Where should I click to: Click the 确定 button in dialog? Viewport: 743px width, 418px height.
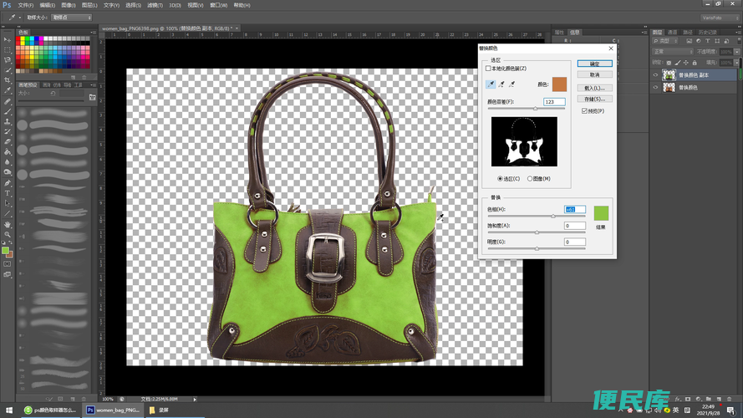click(x=594, y=64)
